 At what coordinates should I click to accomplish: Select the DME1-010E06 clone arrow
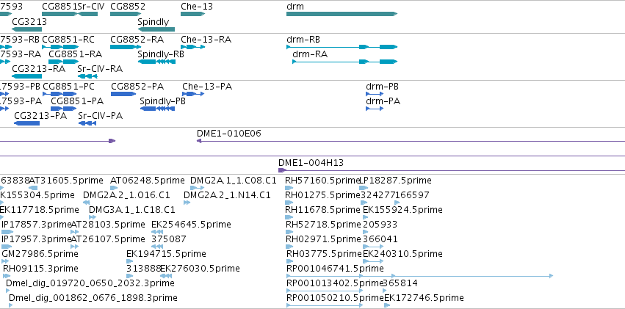point(411,141)
